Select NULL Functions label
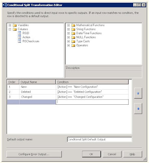Image resolution: width=149 pixels, height=163 pixels. click(x=86, y=37)
